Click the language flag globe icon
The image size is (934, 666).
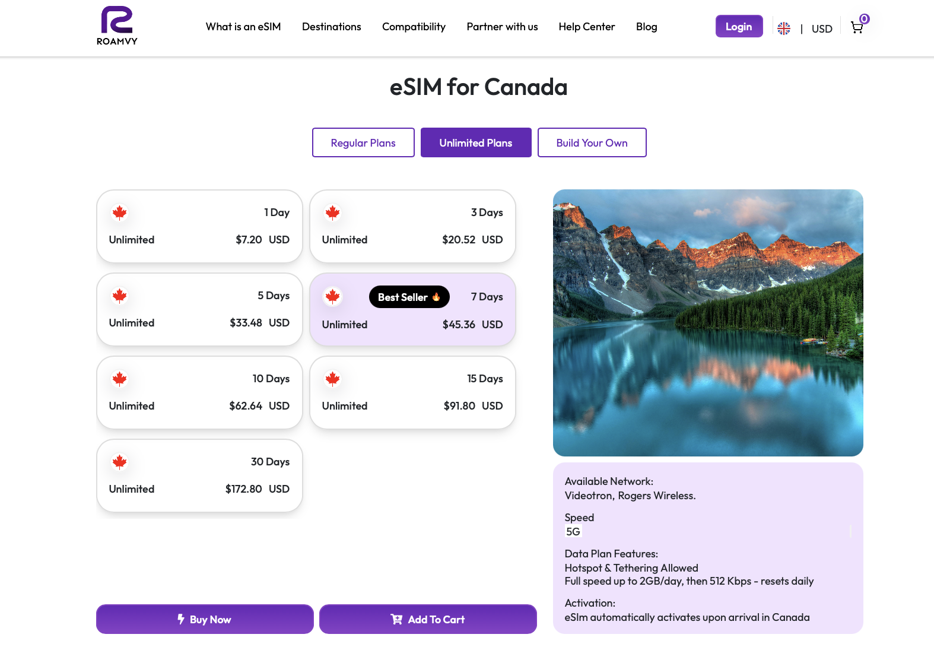click(x=784, y=28)
